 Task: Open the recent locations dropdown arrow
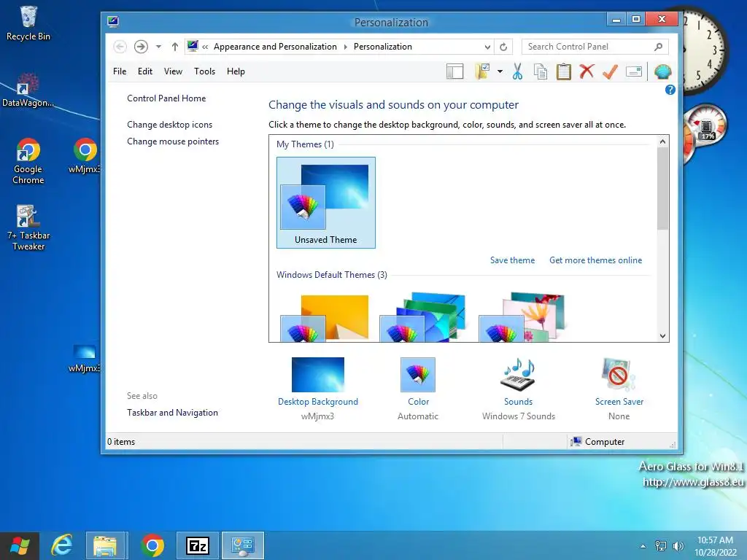coord(158,47)
